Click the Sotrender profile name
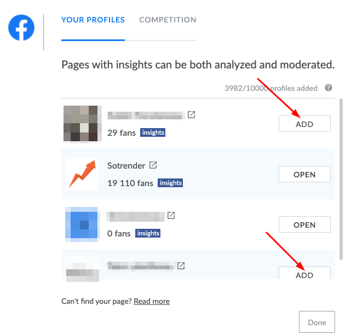The image size is (363, 335). [126, 165]
